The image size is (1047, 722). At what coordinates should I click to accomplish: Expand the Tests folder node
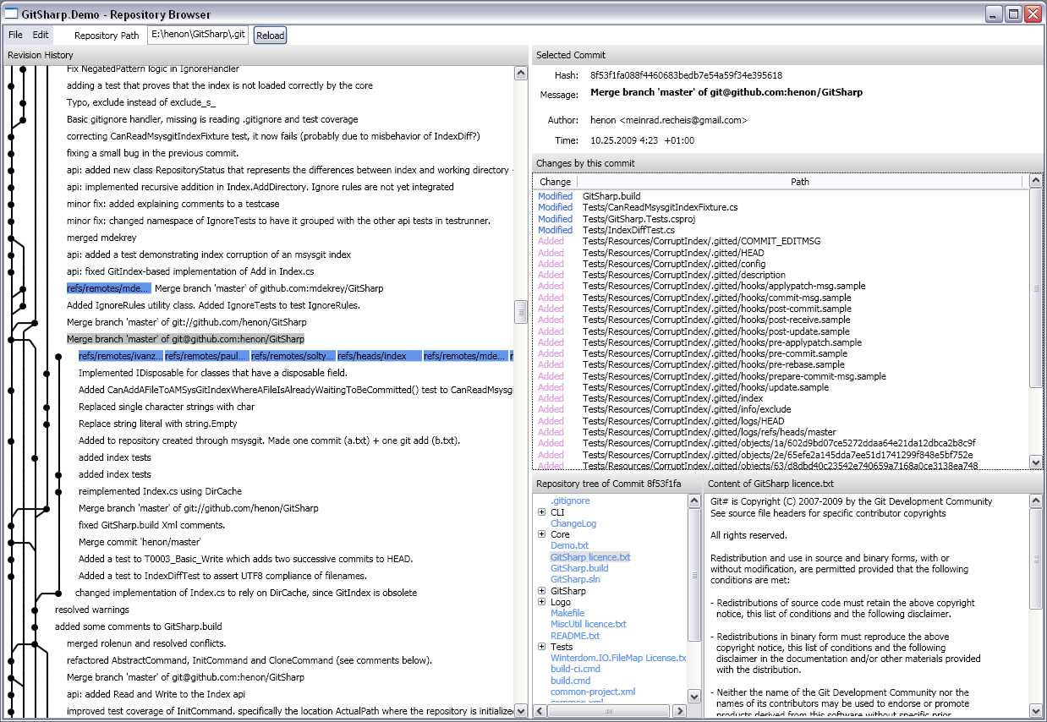tap(541, 647)
